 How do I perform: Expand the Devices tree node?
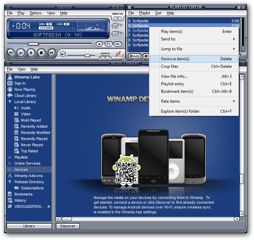pyautogui.click(x=10, y=169)
